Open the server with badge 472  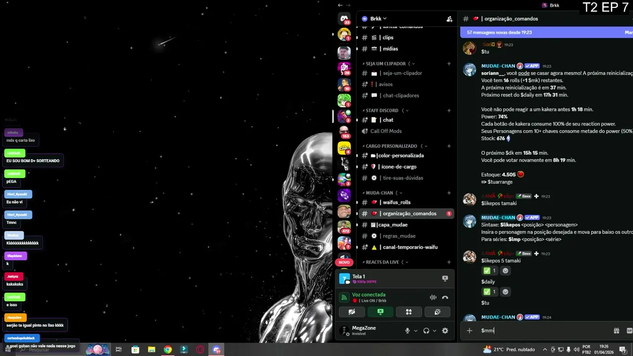pos(344,227)
